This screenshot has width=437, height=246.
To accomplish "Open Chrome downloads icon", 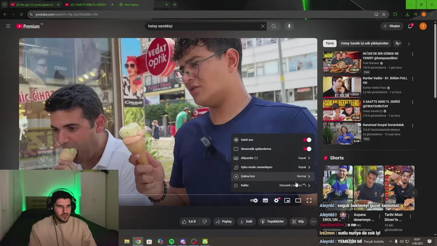I will click(x=407, y=14).
